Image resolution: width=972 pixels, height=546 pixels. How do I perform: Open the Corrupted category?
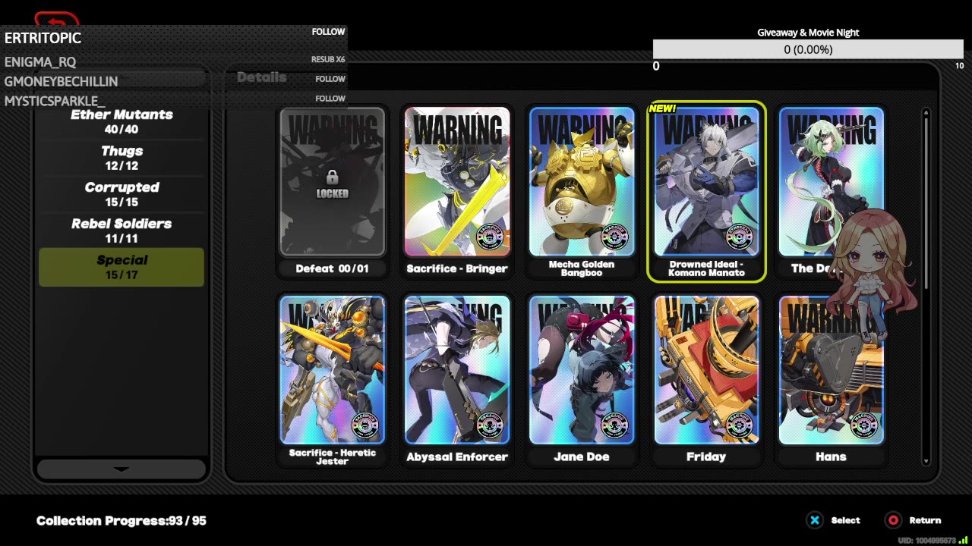click(121, 194)
